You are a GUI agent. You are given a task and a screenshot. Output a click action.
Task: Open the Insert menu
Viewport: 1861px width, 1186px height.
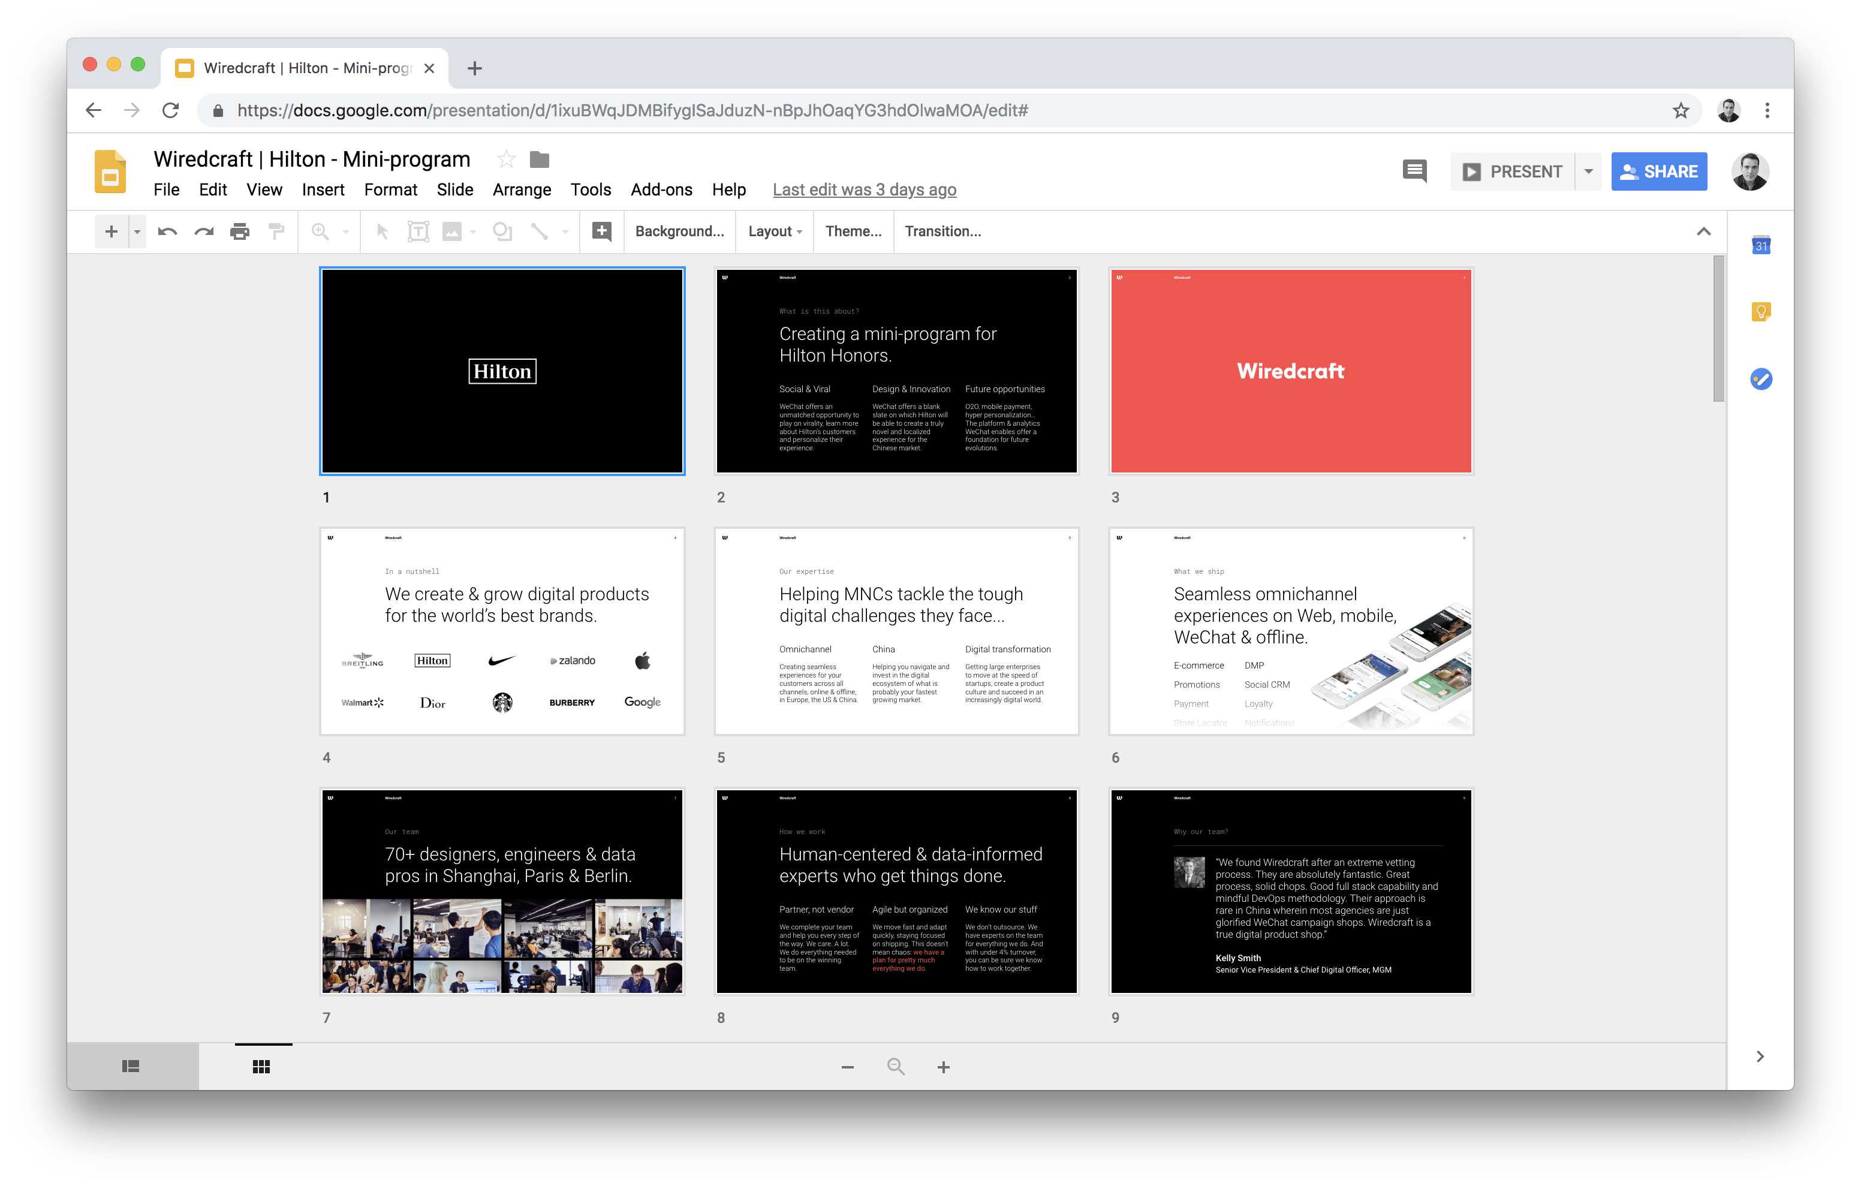(323, 189)
